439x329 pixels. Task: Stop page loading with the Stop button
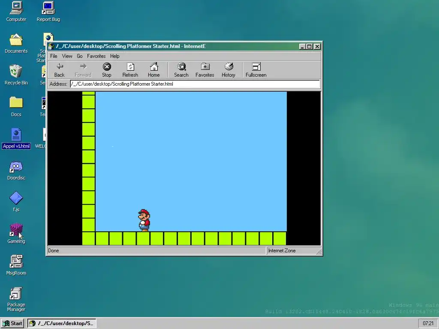click(x=107, y=70)
